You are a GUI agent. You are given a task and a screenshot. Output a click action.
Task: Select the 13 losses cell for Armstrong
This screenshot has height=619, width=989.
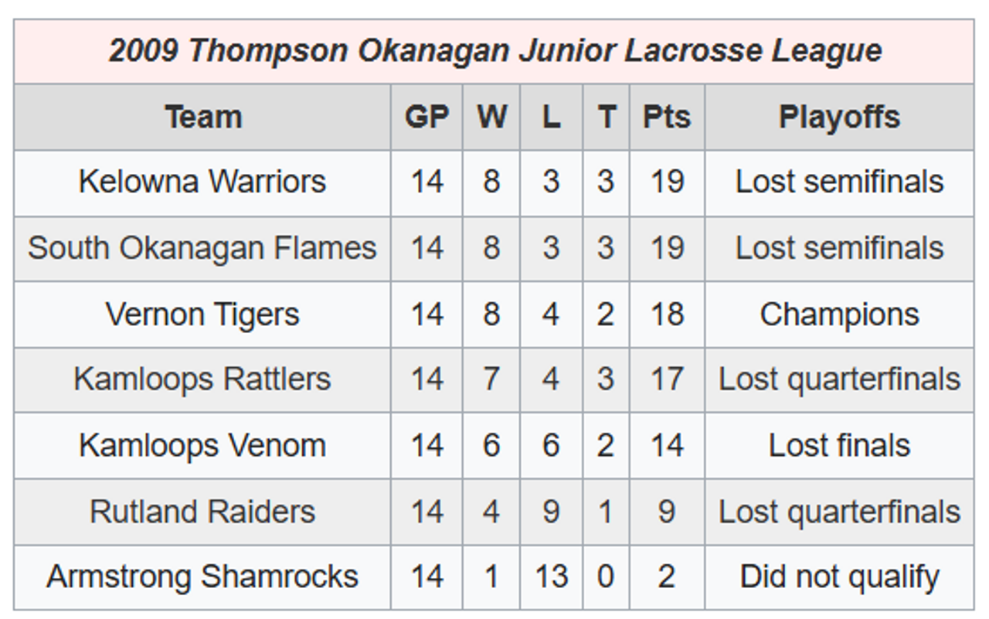tap(551, 577)
